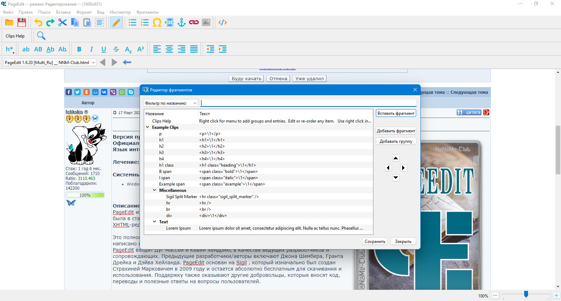Insert special character with Omega icon

click(x=157, y=22)
